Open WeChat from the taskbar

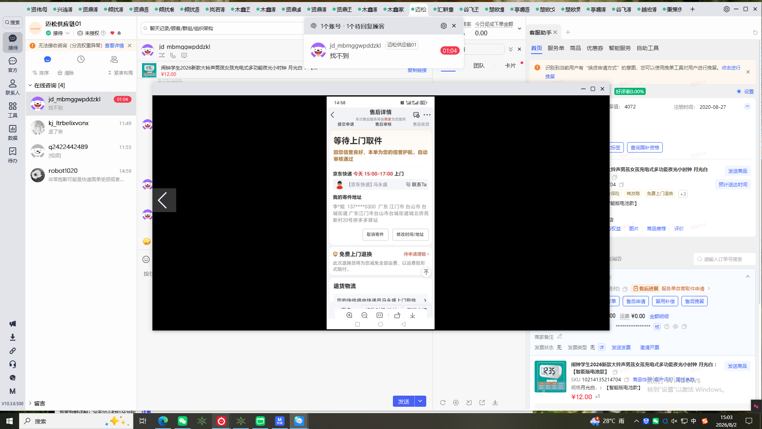click(182, 421)
